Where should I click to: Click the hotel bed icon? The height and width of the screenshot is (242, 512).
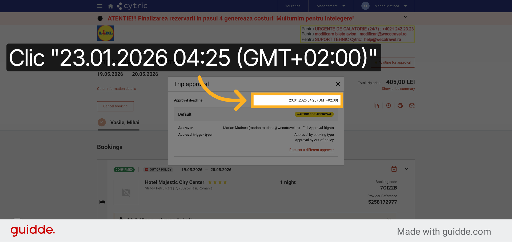tap(102, 202)
